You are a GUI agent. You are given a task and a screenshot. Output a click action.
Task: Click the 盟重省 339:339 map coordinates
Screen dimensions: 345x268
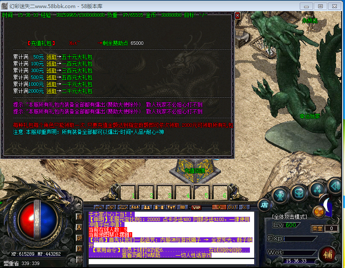click(21, 263)
